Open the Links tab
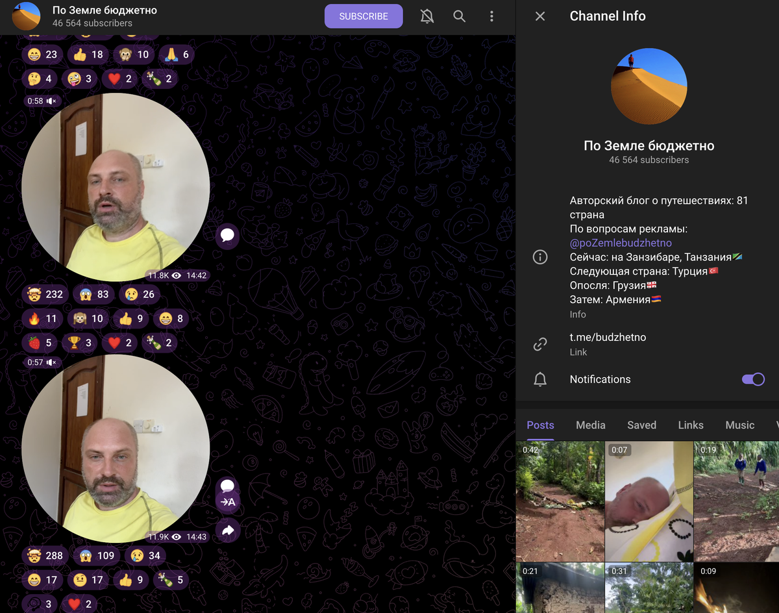 point(691,425)
